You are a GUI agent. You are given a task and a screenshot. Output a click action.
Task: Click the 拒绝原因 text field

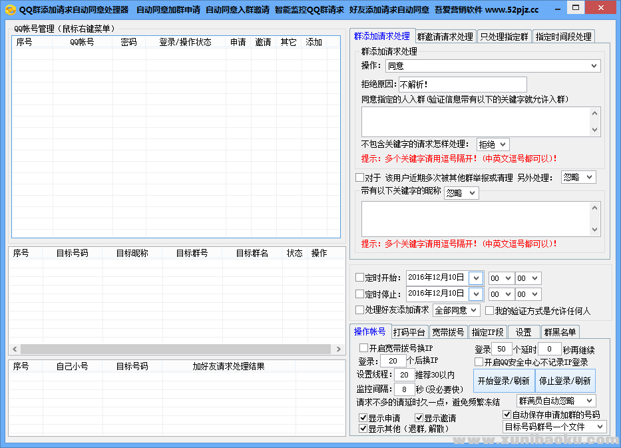(x=462, y=85)
